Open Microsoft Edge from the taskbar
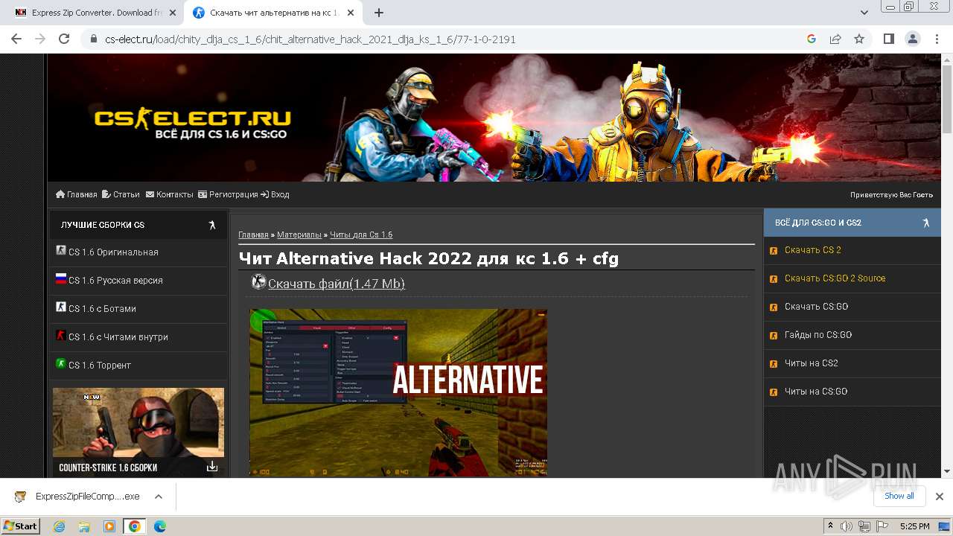 [x=160, y=526]
